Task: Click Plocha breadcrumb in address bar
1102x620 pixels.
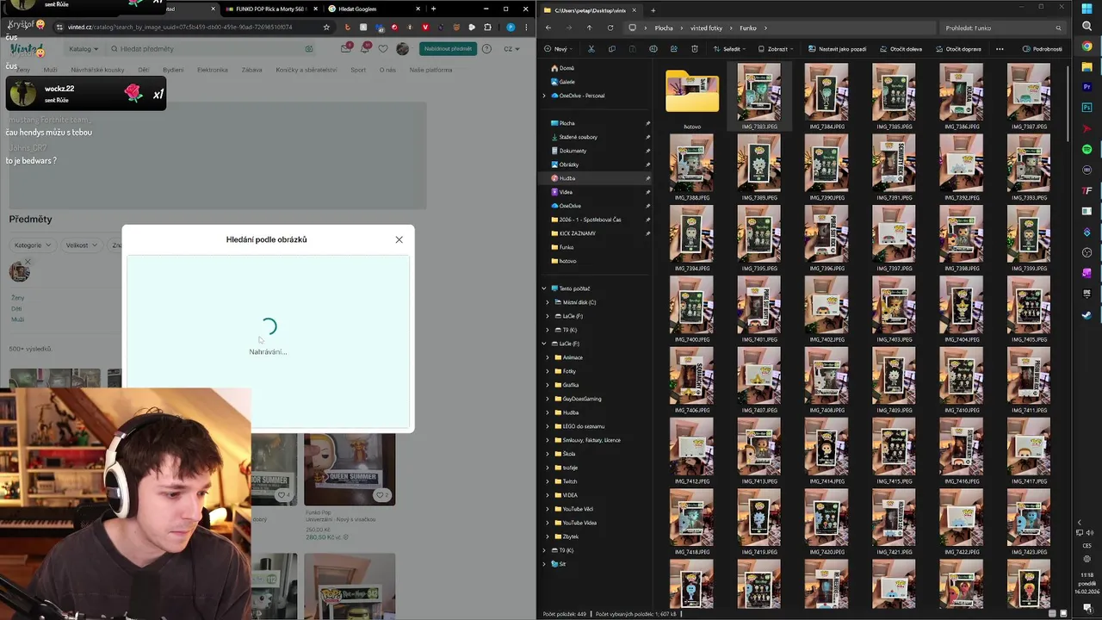Action: click(x=664, y=28)
